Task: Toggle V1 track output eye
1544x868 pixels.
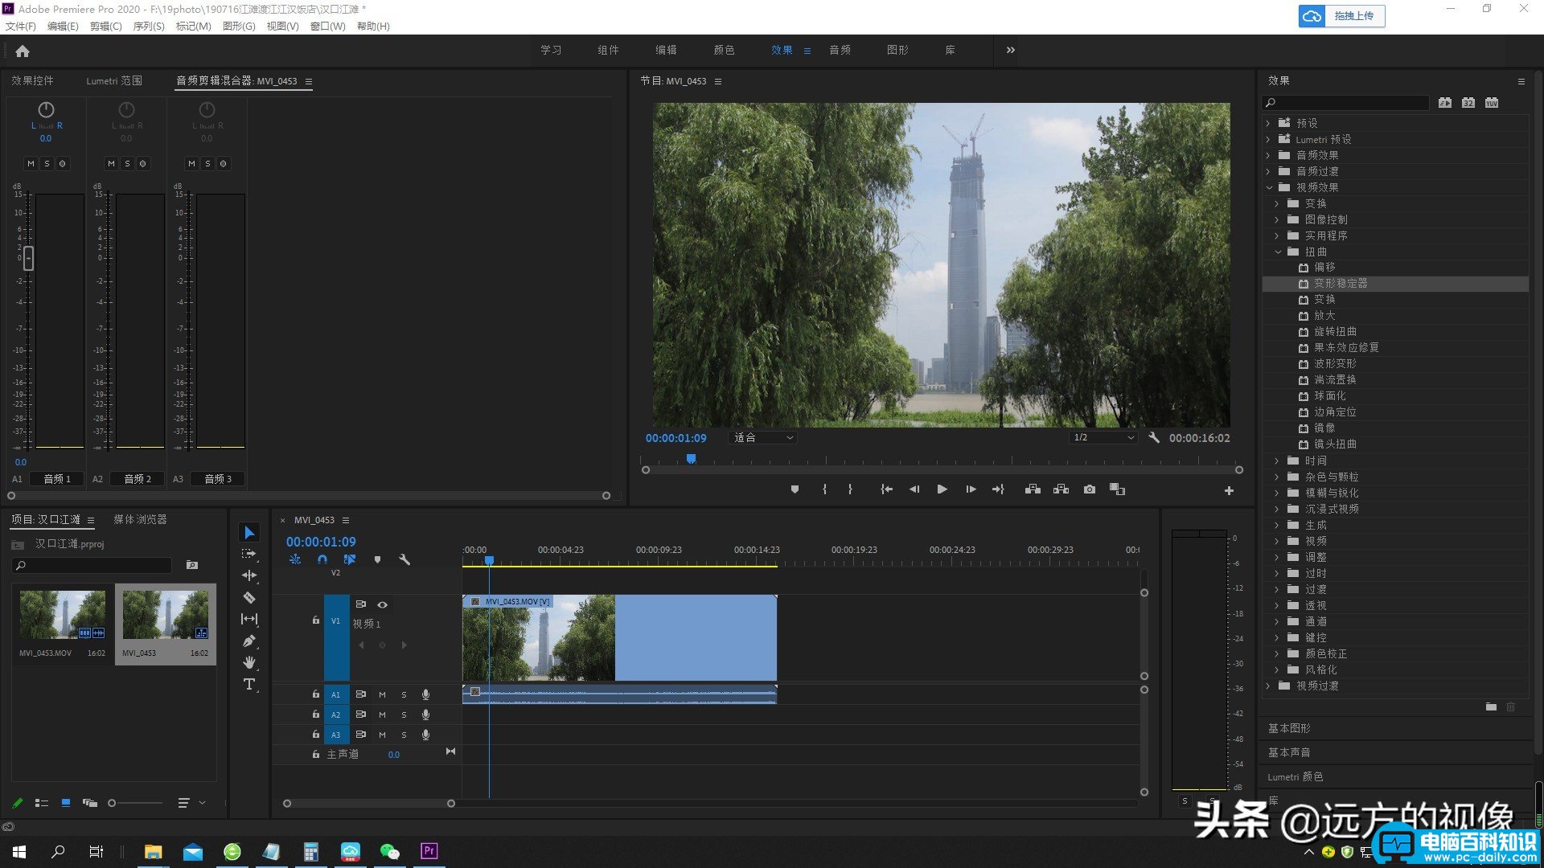Action: coord(383,604)
